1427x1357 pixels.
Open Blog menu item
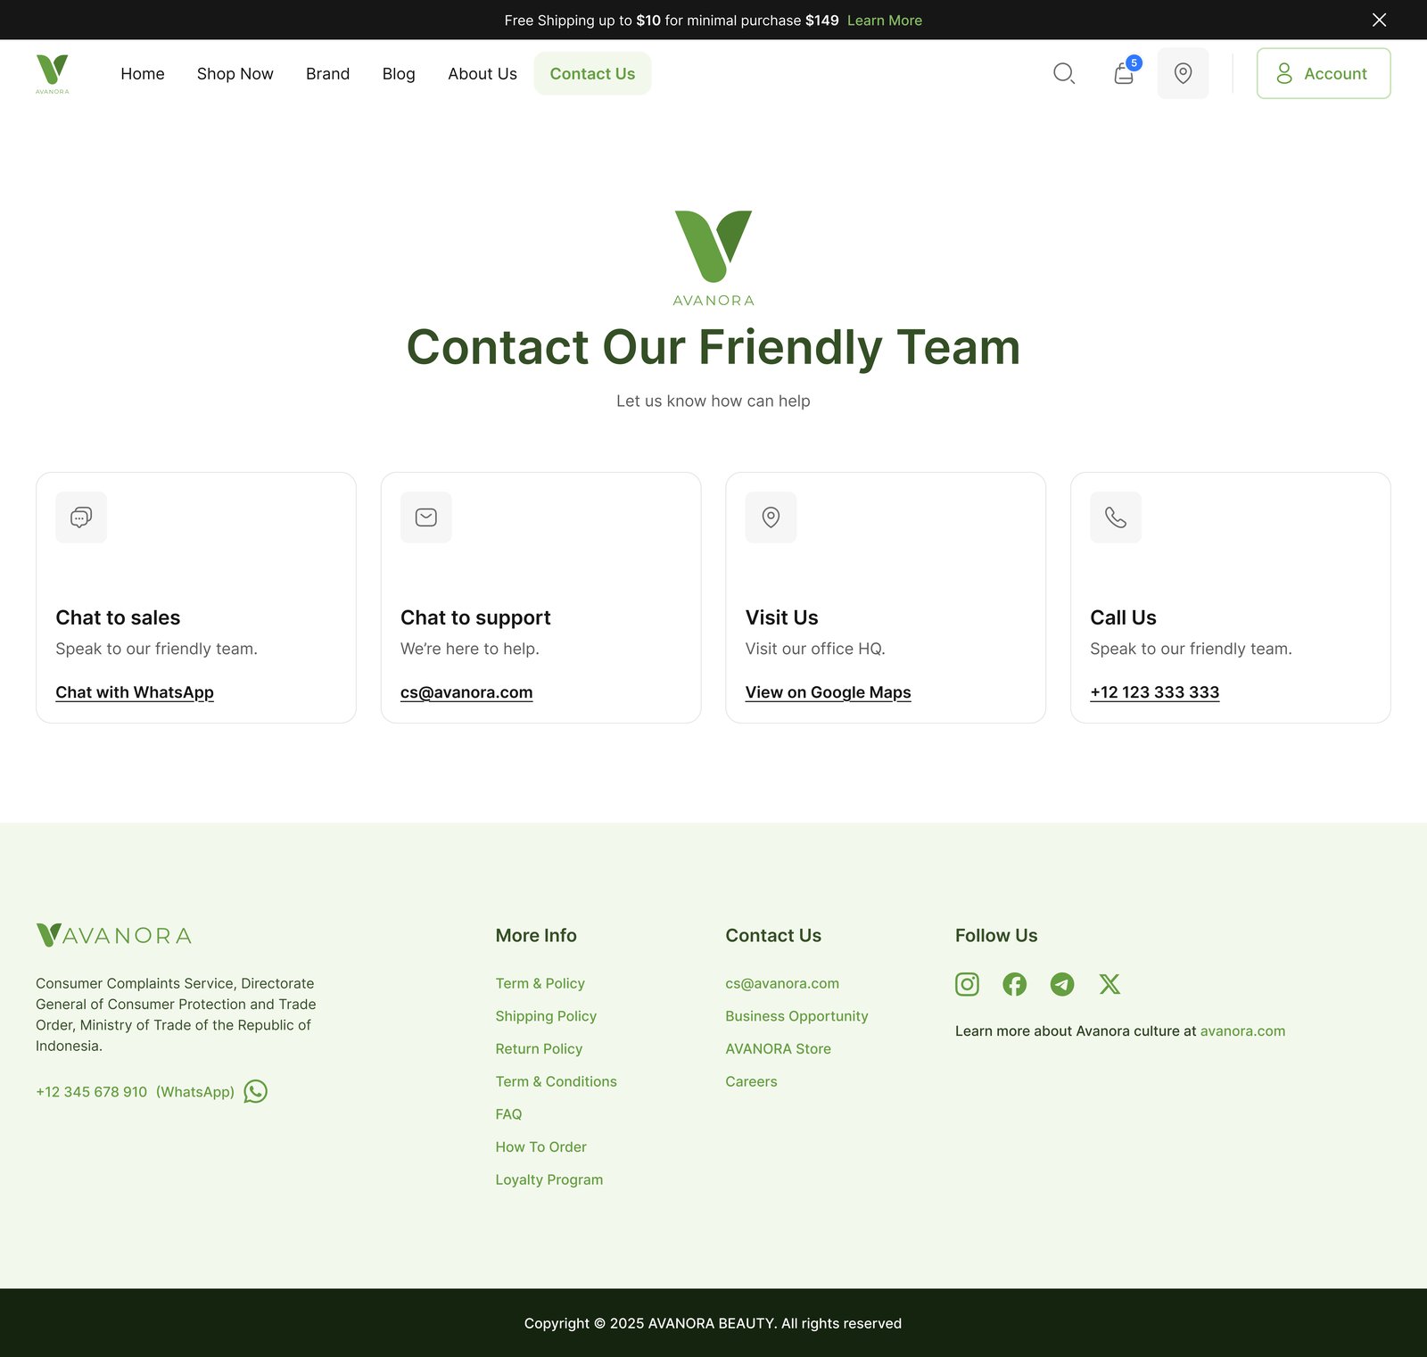(x=399, y=74)
